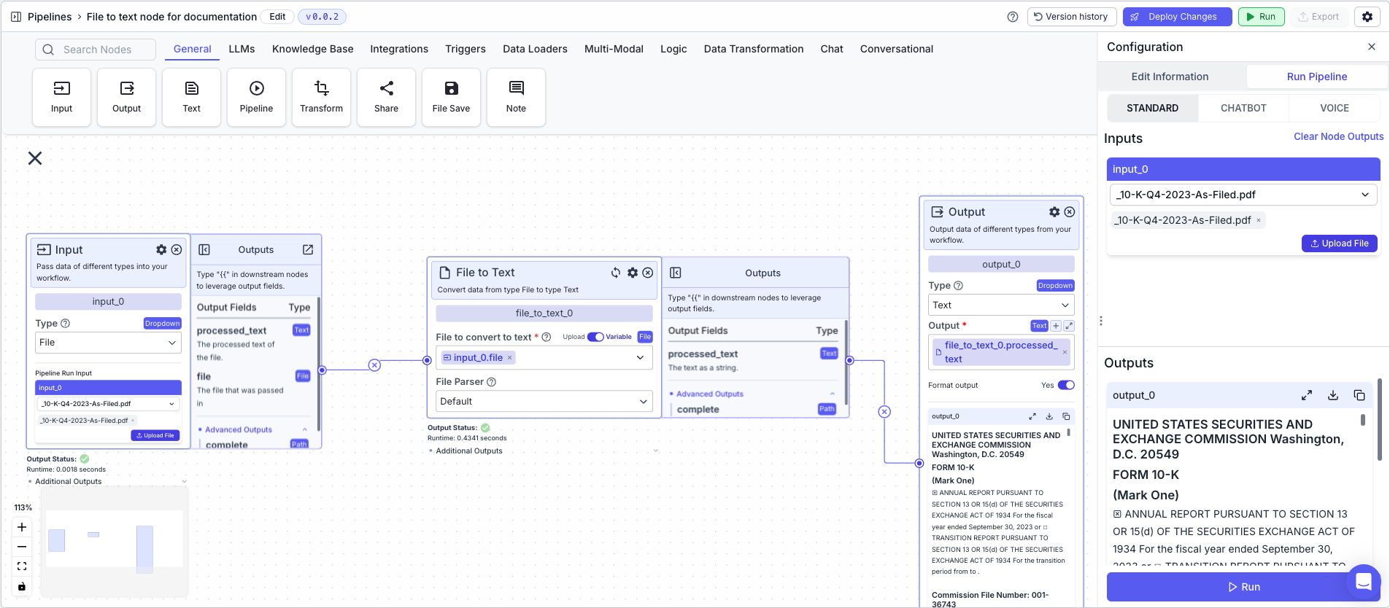1390x608 pixels.
Task: Copy output_0 content in Outputs panel
Action: point(1359,395)
